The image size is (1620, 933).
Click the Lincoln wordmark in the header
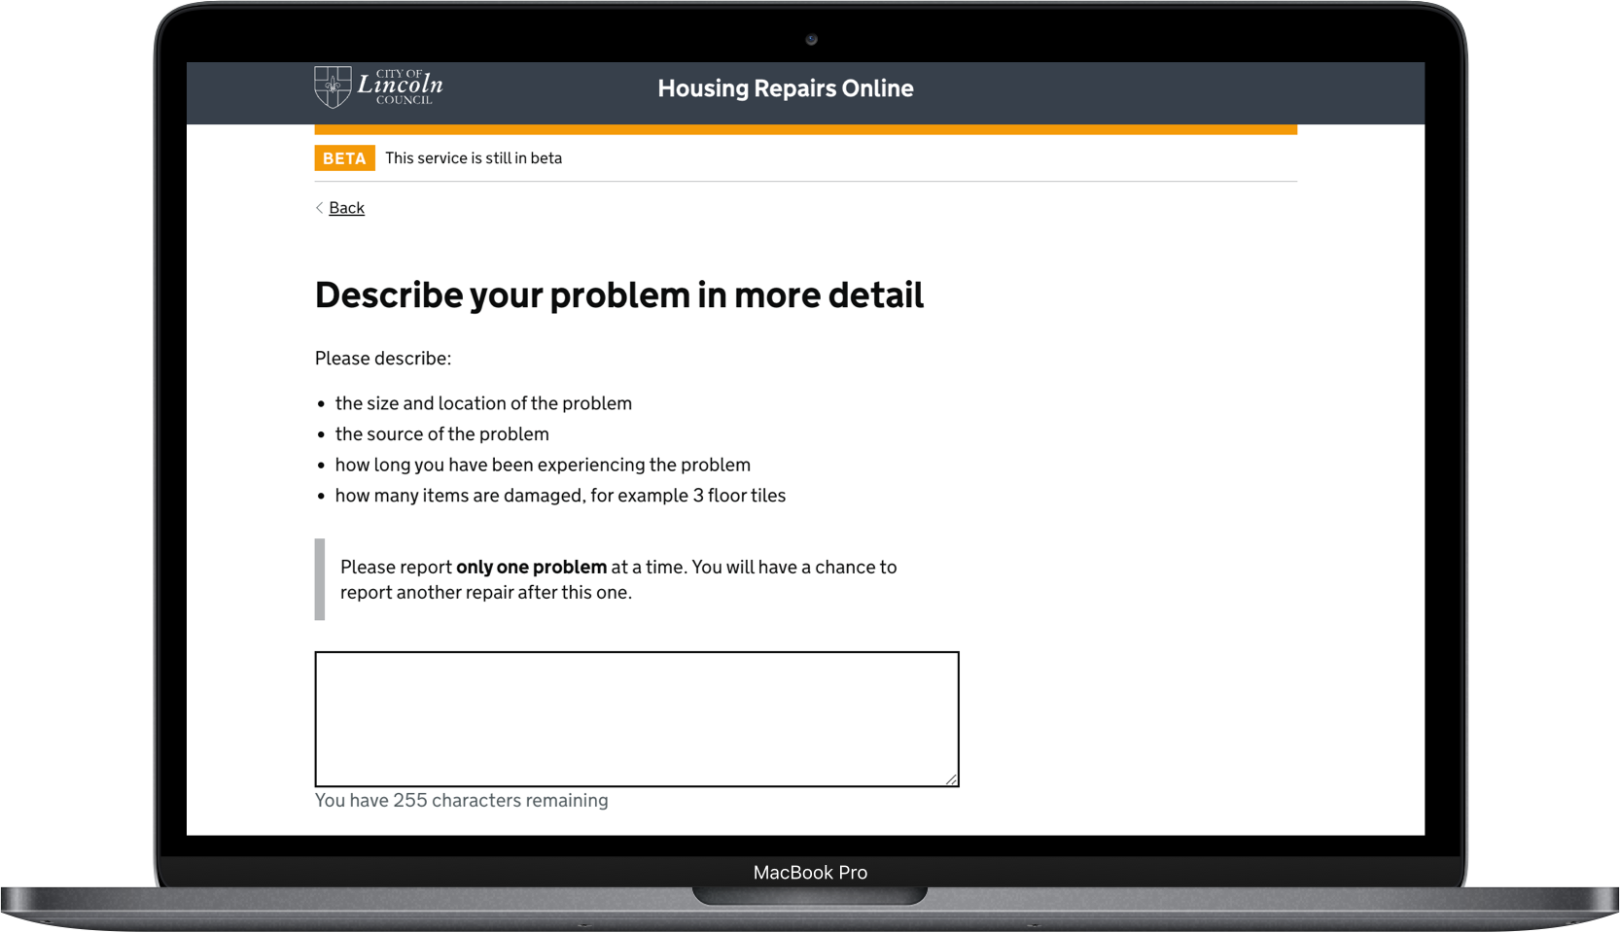(400, 86)
